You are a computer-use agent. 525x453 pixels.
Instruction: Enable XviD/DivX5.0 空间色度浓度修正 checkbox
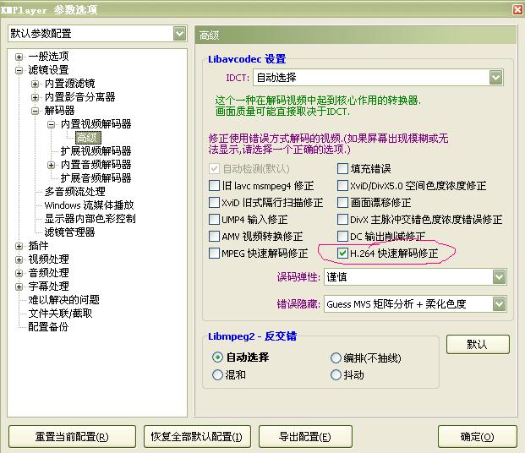pos(342,185)
